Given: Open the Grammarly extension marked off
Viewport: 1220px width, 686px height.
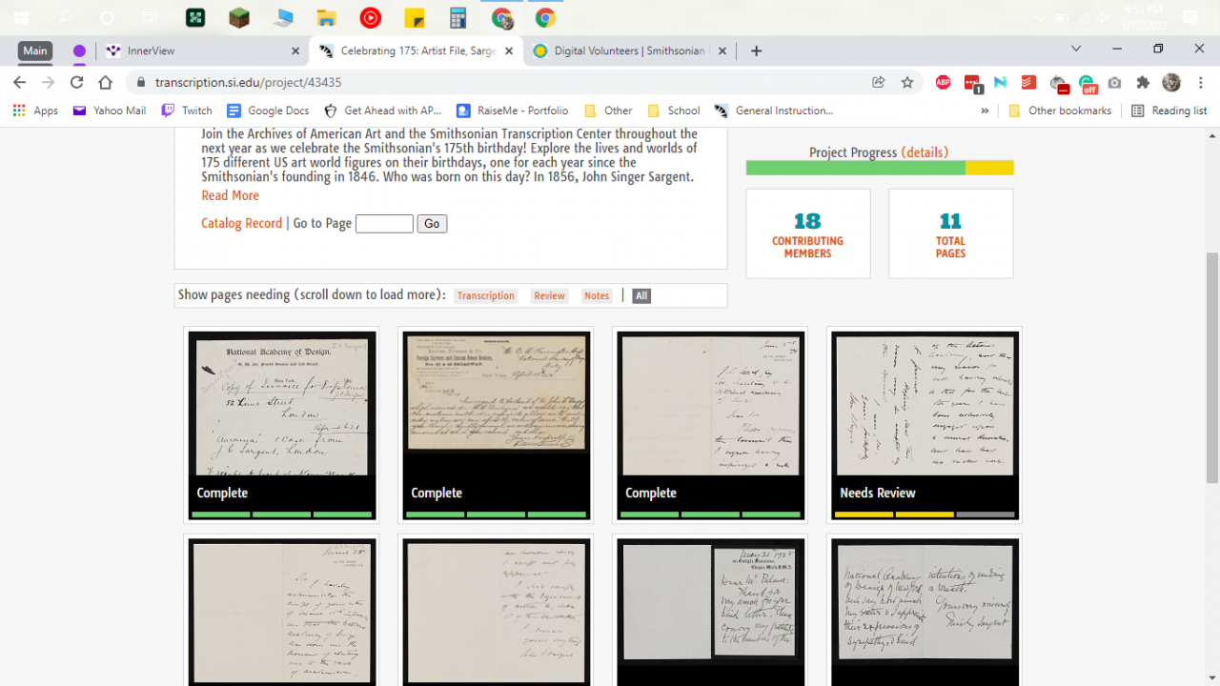Looking at the screenshot, I should [x=1088, y=84].
